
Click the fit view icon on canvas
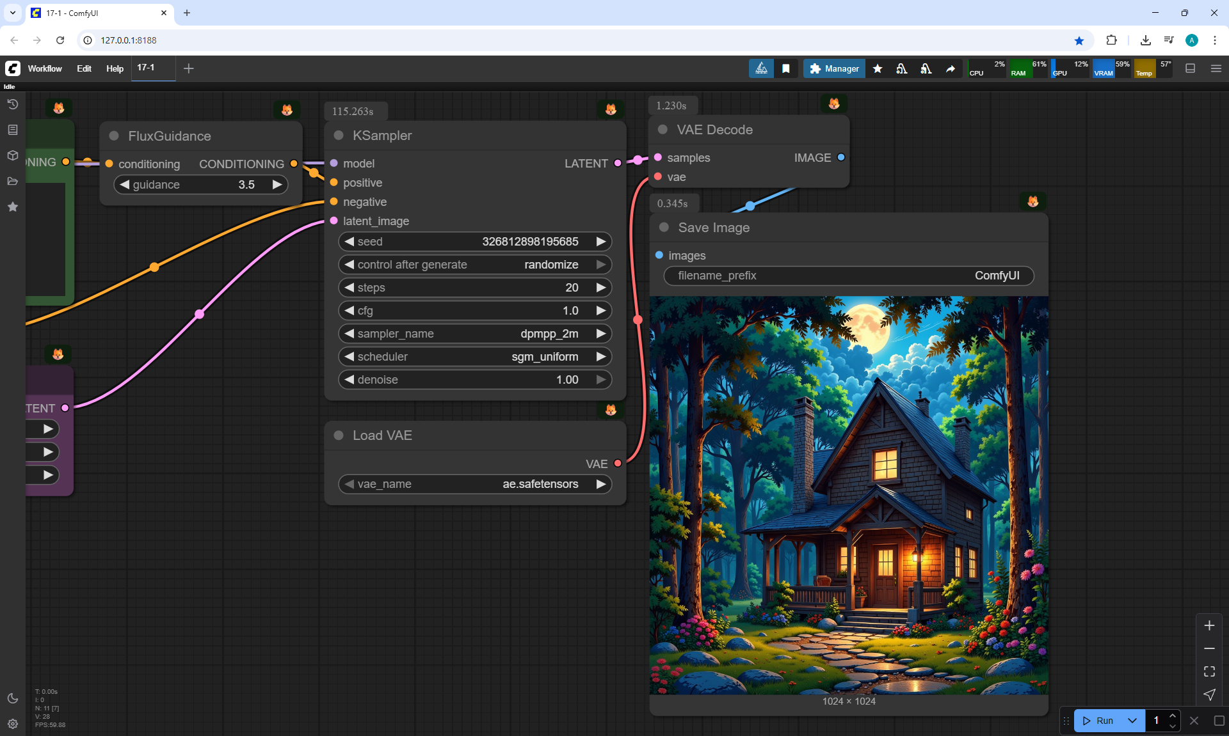pos(1209,671)
